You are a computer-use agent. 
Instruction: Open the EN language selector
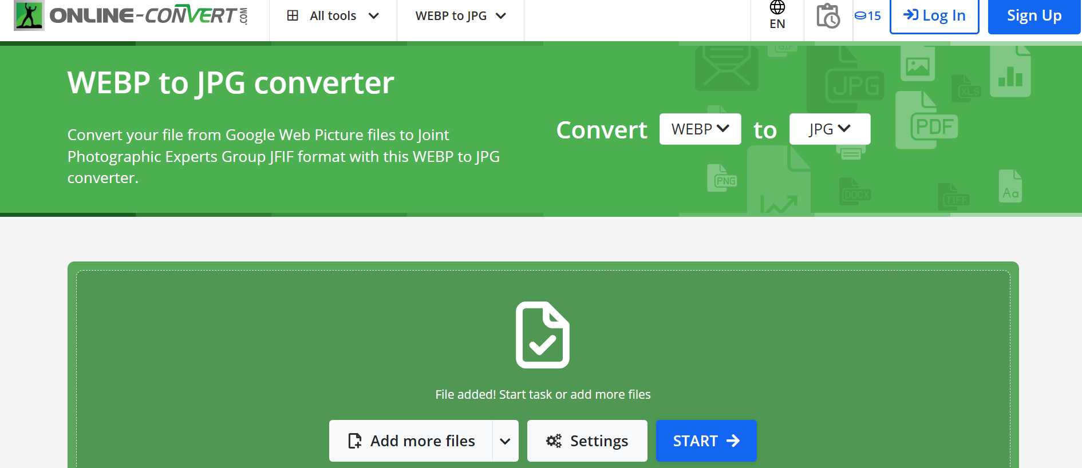pos(777,15)
